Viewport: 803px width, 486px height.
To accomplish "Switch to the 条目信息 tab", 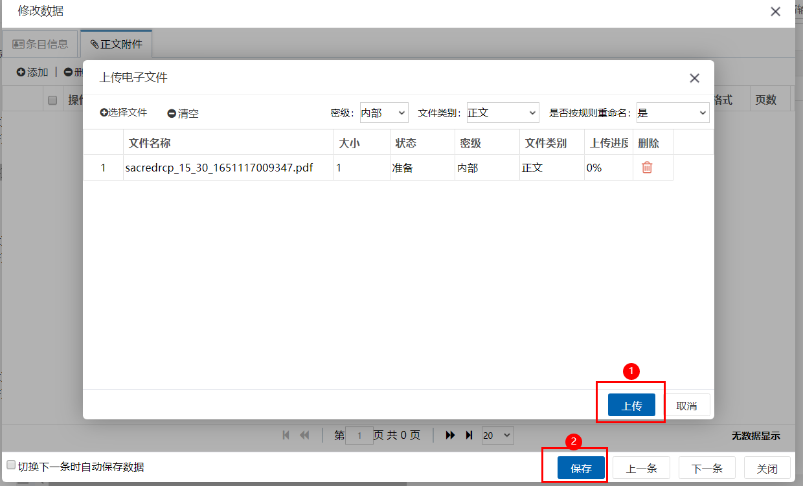I will (41, 44).
